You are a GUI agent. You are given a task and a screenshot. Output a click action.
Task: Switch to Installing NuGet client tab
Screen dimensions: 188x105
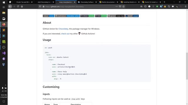(130, 2)
